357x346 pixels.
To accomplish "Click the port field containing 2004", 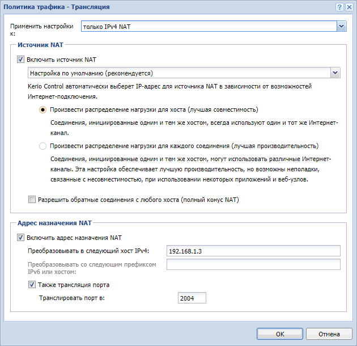I will pos(192,298).
